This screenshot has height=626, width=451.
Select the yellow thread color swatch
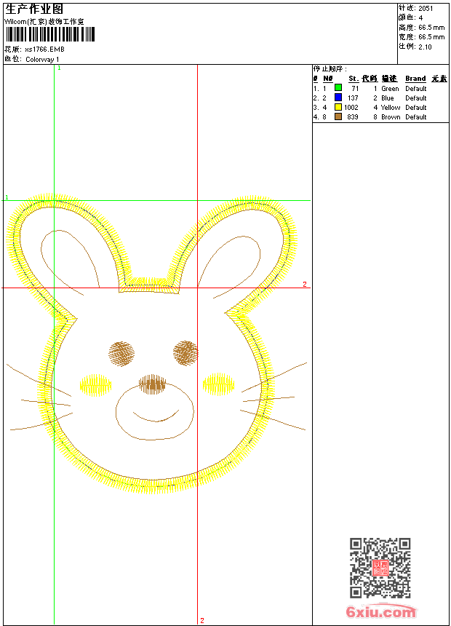(338, 107)
